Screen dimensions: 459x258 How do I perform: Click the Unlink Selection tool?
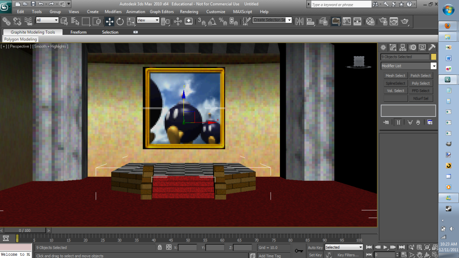click(17, 21)
